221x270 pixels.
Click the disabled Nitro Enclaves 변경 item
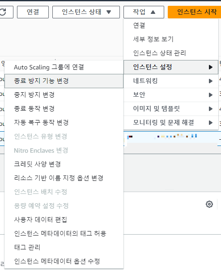click(64, 150)
